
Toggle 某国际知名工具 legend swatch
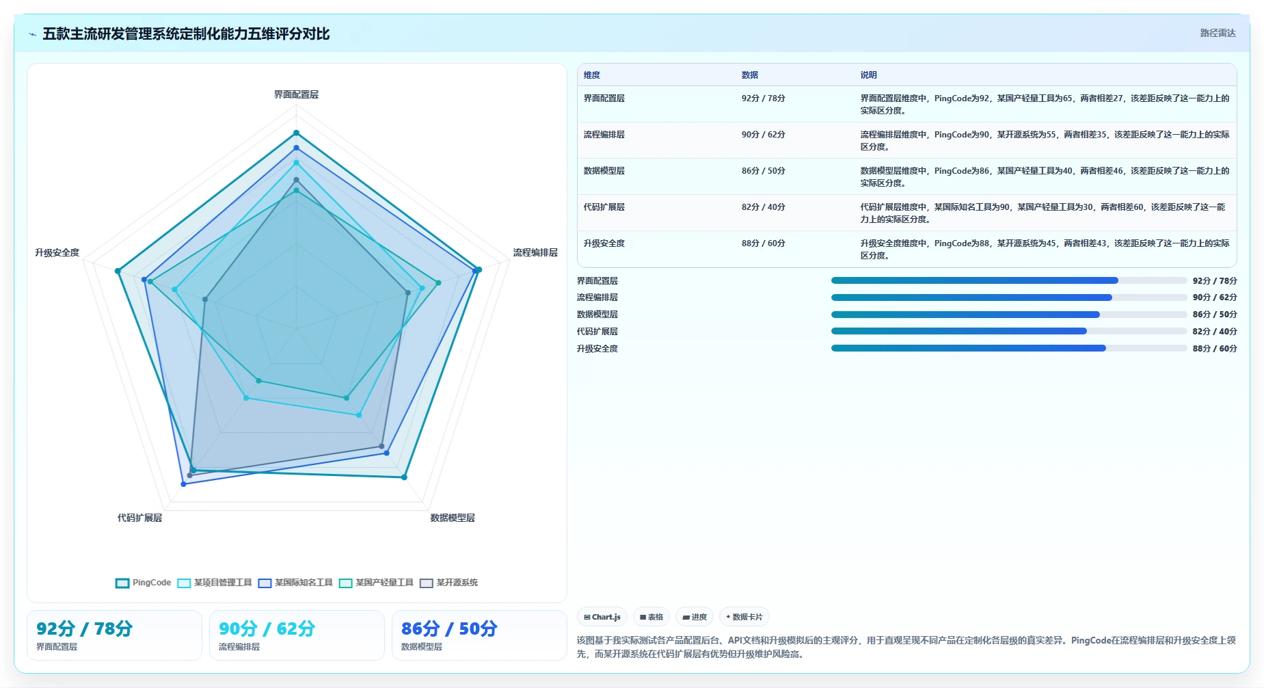[x=265, y=583]
